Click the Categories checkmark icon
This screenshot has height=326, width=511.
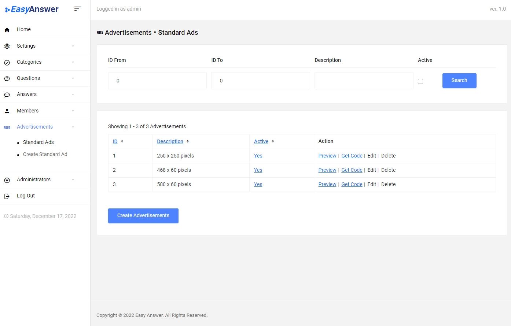point(7,63)
